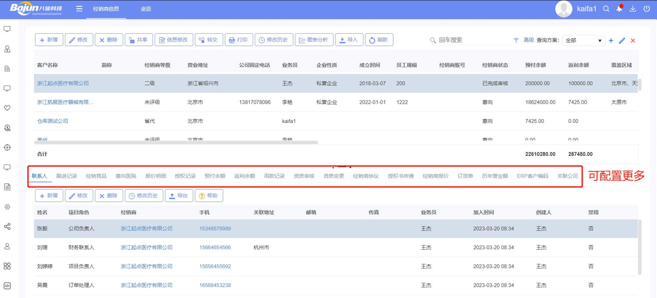Open the hamburger menu next to the logo
657x298 pixels.
pos(80,8)
